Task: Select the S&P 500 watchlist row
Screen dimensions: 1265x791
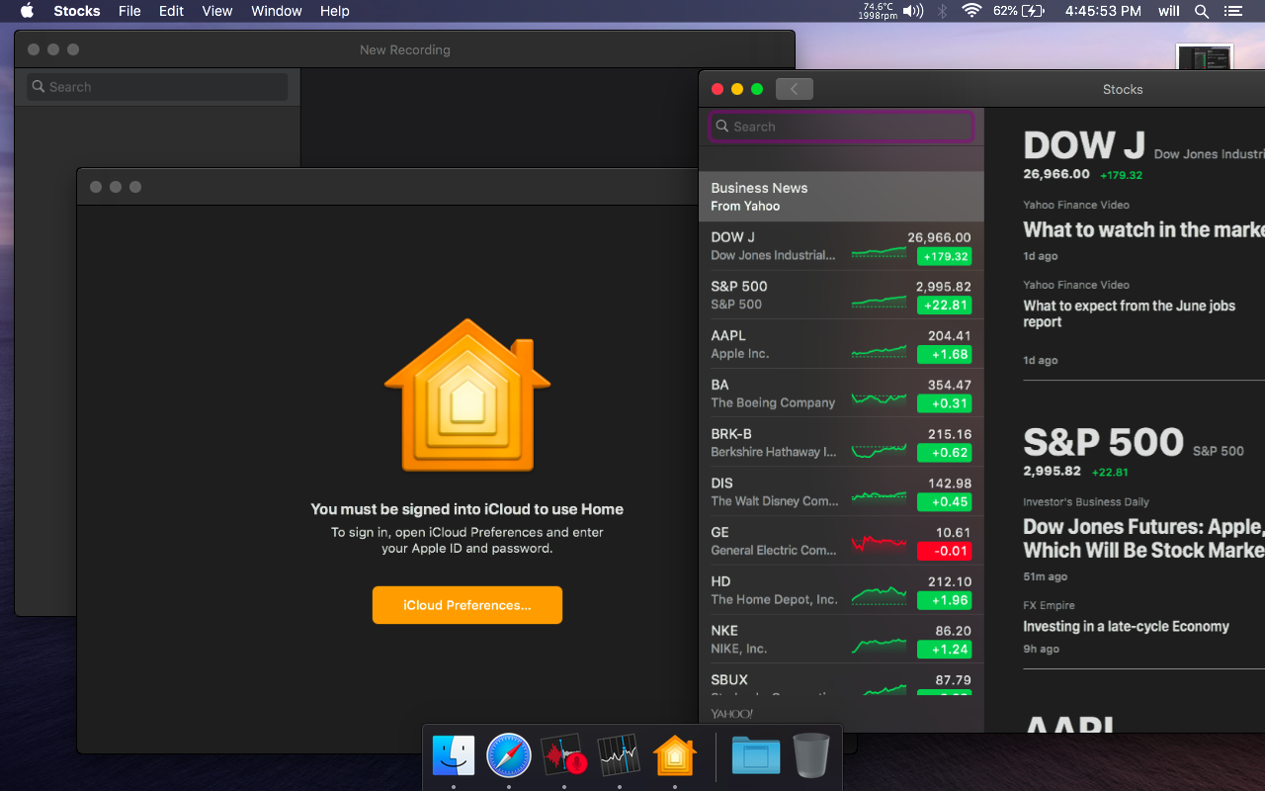Action: coord(842,295)
